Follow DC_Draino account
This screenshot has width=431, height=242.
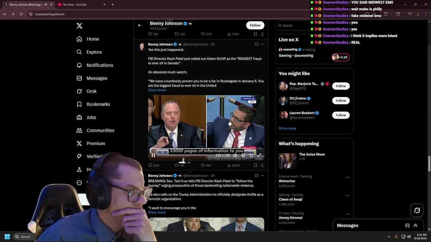pos(341,100)
